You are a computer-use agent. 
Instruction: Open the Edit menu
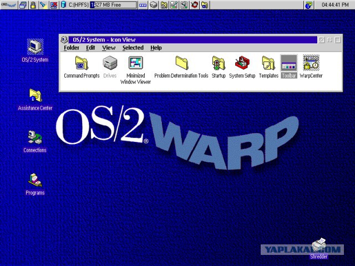[90, 48]
